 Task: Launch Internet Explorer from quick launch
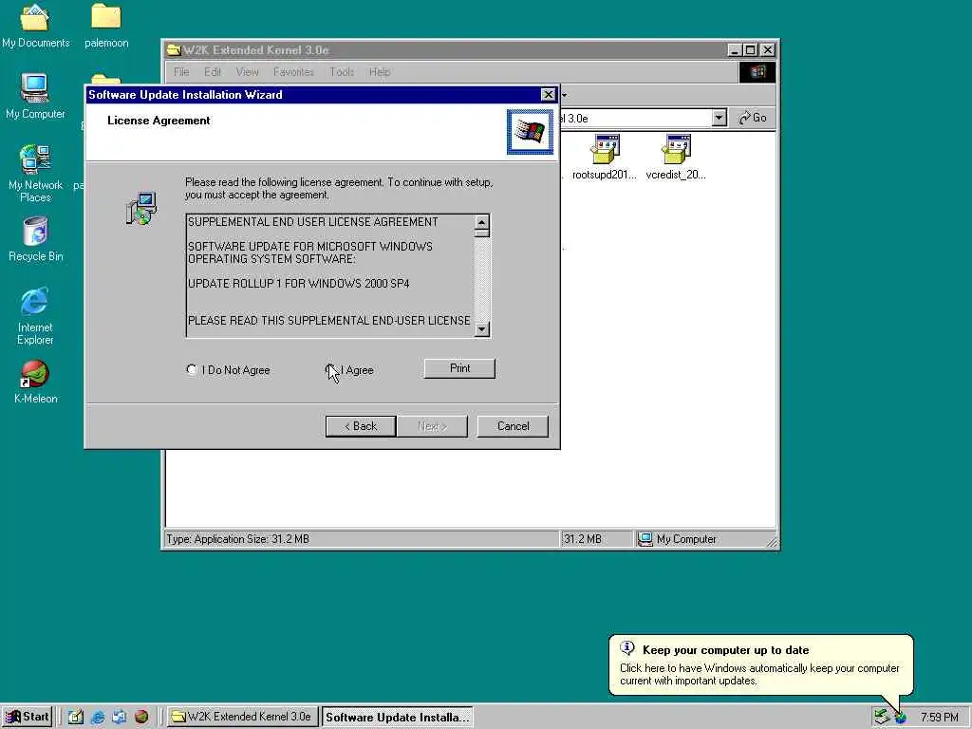pos(98,718)
